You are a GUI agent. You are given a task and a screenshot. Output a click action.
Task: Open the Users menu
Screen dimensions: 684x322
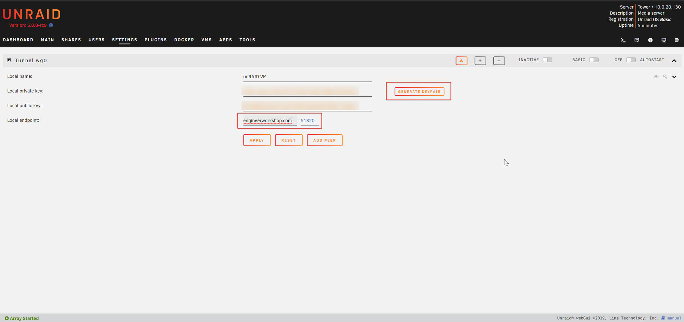(x=96, y=40)
